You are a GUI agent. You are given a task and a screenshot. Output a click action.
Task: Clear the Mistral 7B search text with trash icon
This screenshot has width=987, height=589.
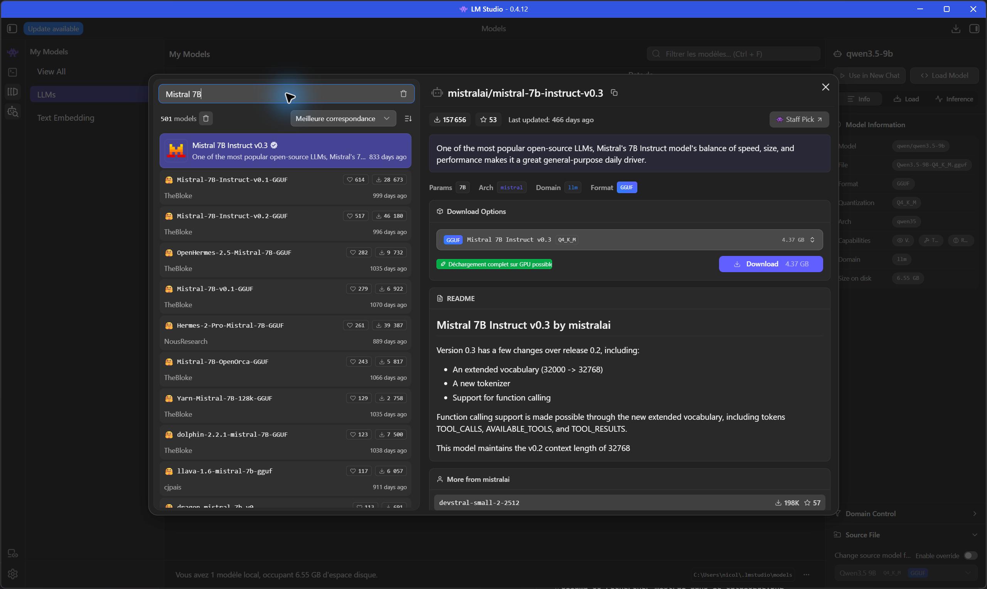[403, 94]
